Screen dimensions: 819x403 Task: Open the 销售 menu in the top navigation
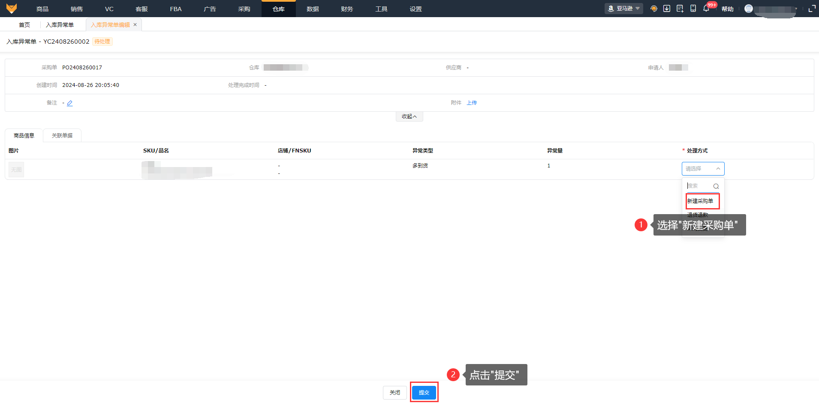click(x=77, y=9)
